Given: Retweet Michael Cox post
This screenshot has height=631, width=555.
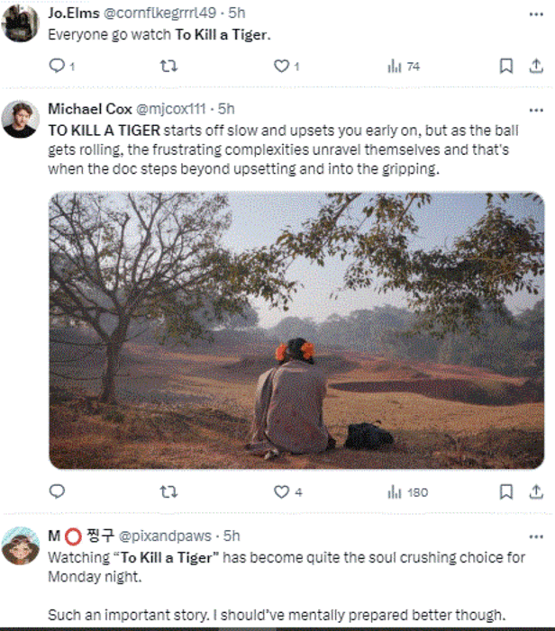Looking at the screenshot, I should (168, 491).
